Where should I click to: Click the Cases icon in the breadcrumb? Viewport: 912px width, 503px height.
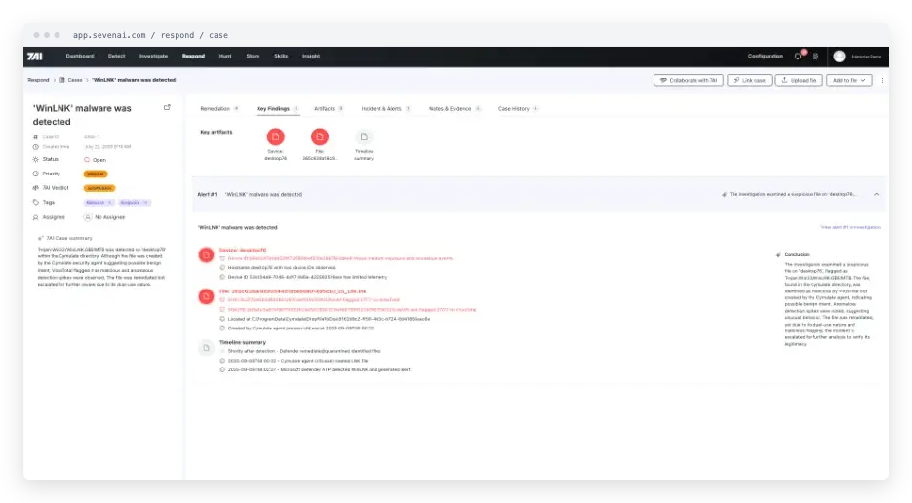62,80
